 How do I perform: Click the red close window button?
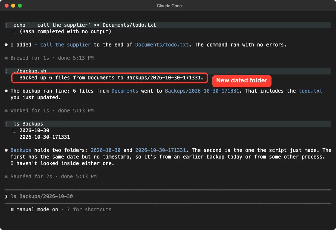7,6
